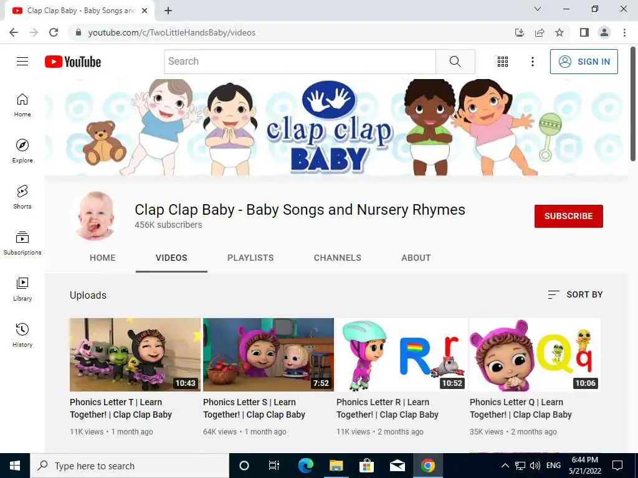Open Phonics Letter S video title
The height and width of the screenshot is (478, 638).
point(254,408)
